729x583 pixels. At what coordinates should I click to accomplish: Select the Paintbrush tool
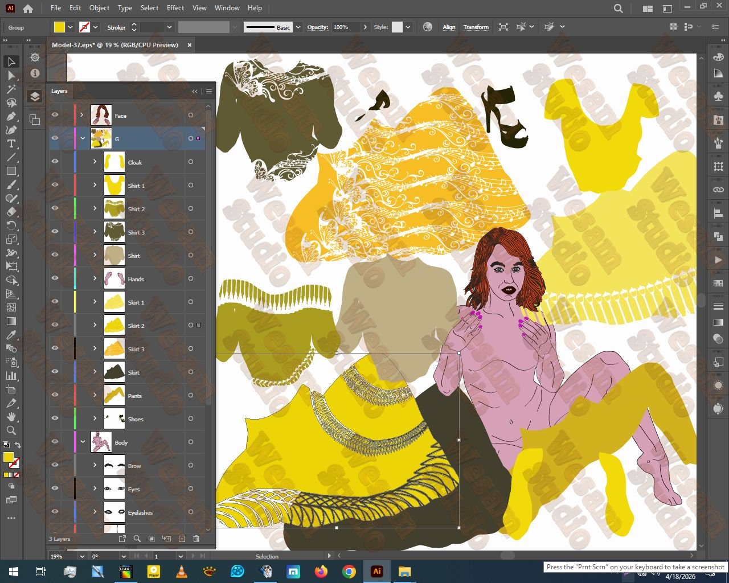11,184
